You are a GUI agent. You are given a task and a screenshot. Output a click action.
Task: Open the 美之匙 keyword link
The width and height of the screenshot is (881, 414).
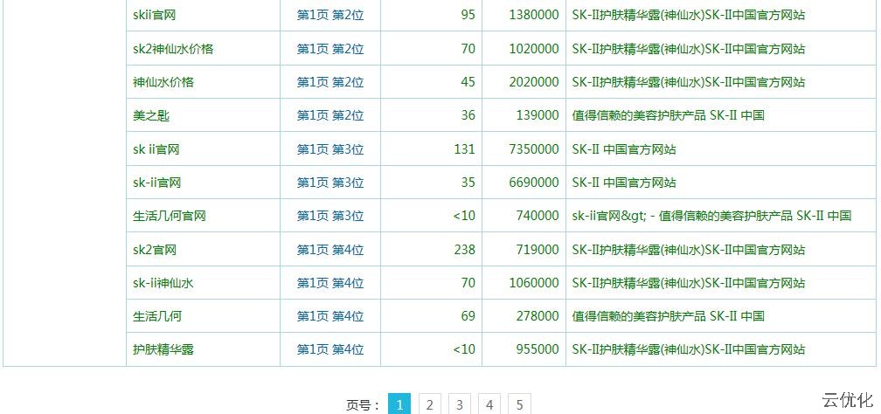coord(151,115)
